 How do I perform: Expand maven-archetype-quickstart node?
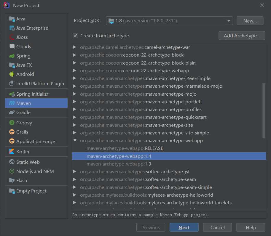(x=75, y=117)
